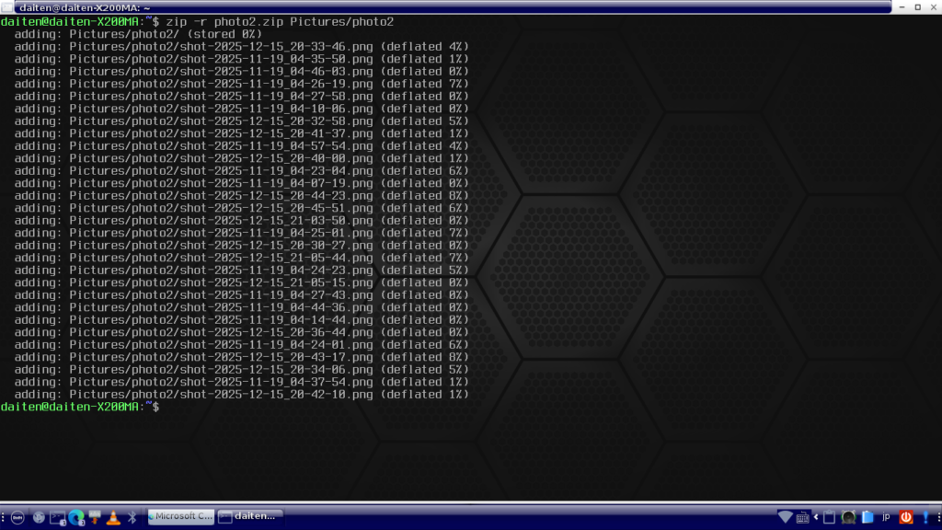Click the blue exclamation notification icon

[925, 517]
